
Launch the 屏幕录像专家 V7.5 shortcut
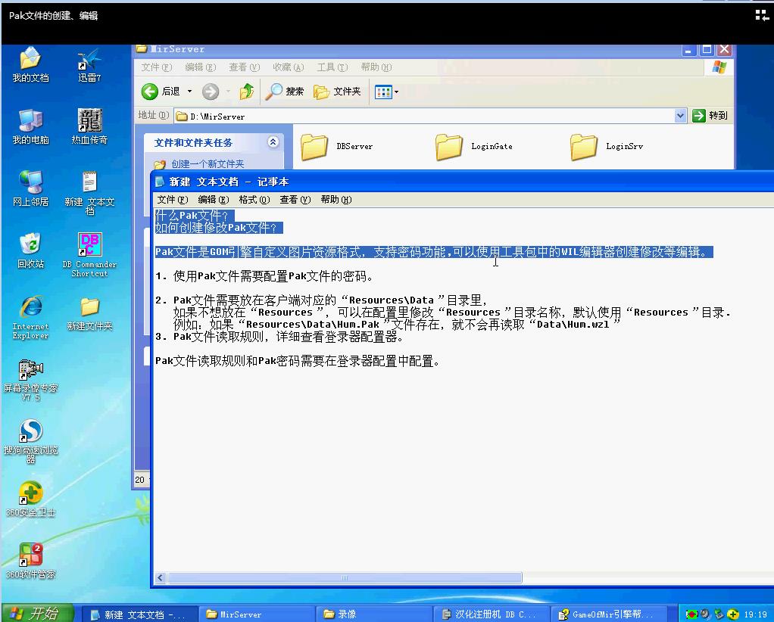tap(30, 381)
